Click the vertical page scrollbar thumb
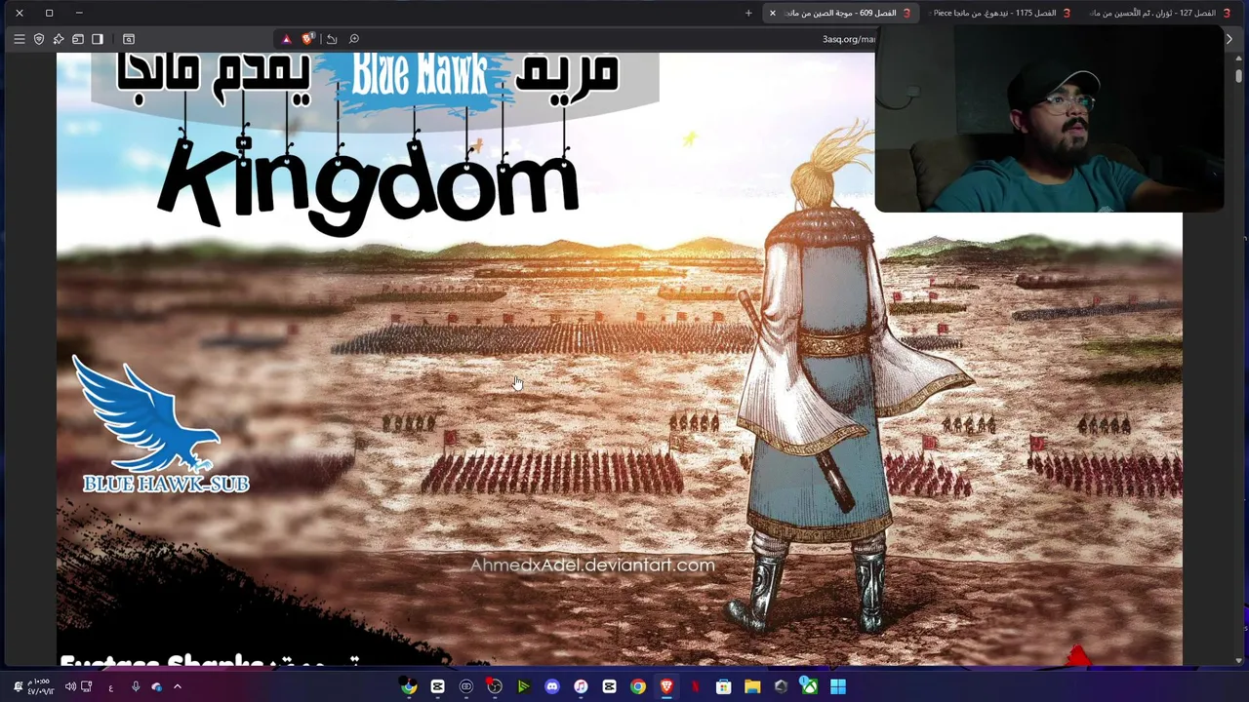Image resolution: width=1249 pixels, height=702 pixels. coord(1239,76)
